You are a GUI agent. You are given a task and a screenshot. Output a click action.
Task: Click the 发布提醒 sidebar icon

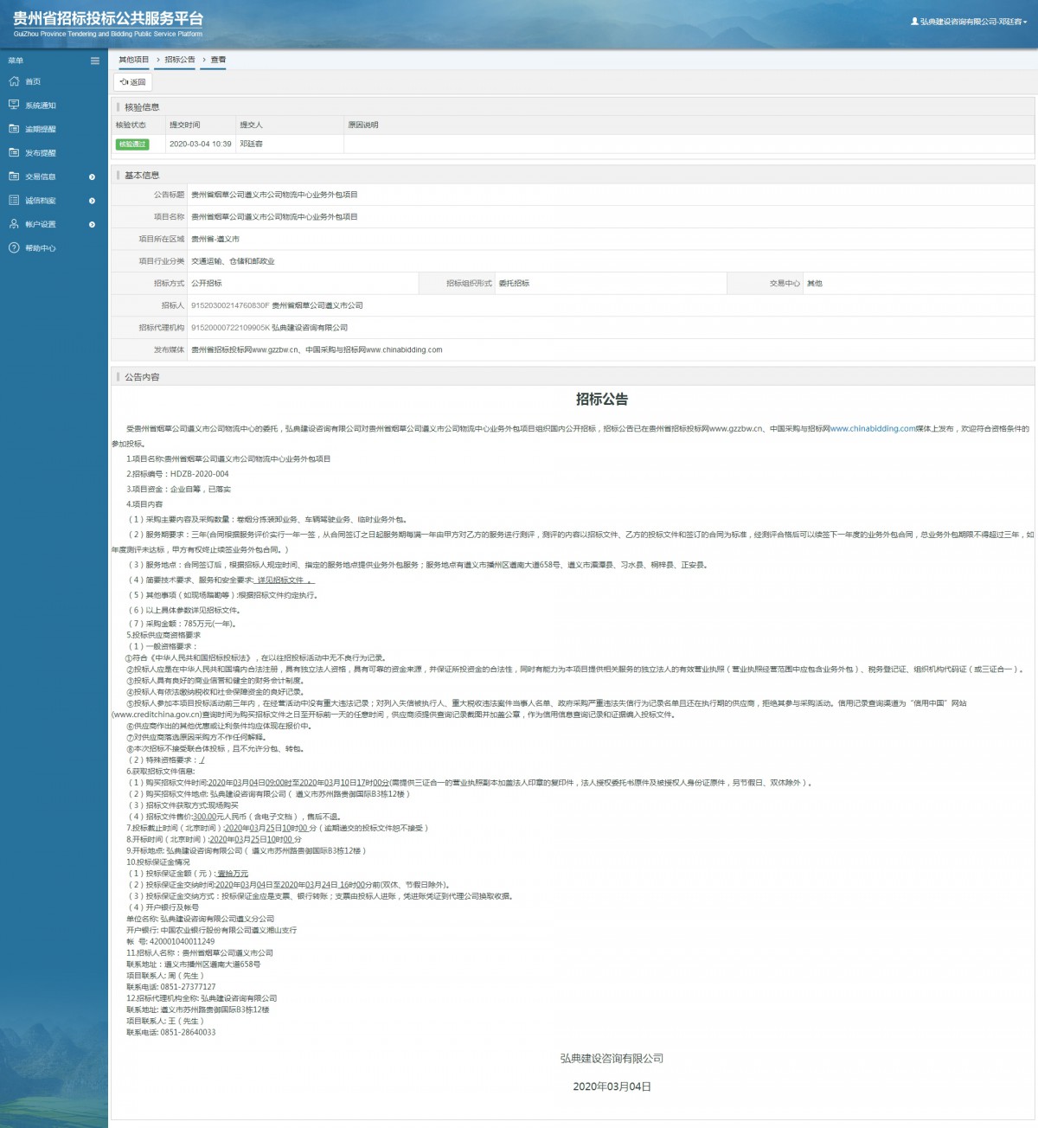click(14, 152)
